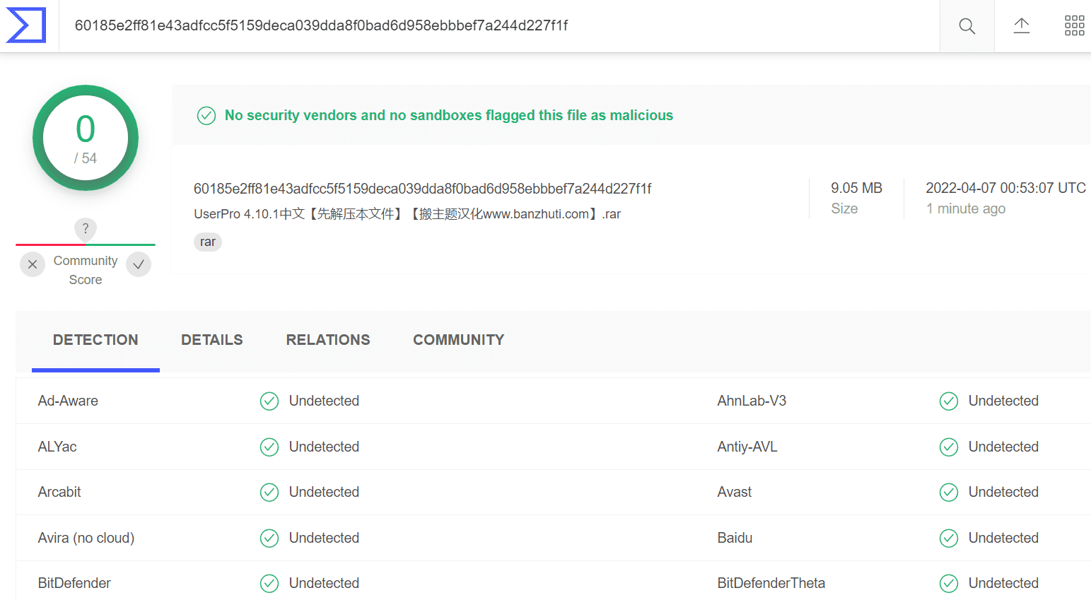
Task: Open the DETAILS tab
Action: click(x=212, y=340)
